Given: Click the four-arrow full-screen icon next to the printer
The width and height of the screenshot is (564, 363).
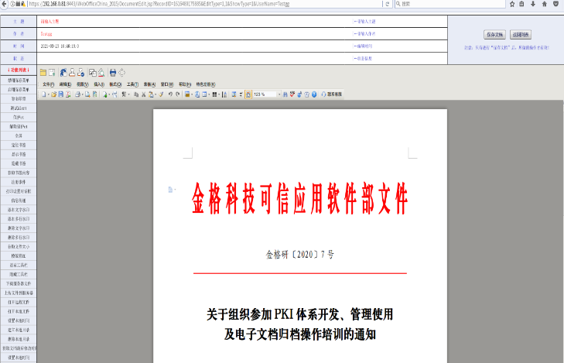Looking at the screenshot, I should coord(122,73).
